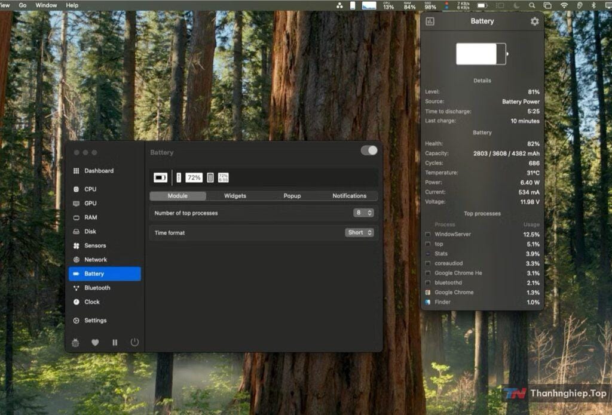Switch to the Module tab
The height and width of the screenshot is (415, 612).
[x=178, y=196]
